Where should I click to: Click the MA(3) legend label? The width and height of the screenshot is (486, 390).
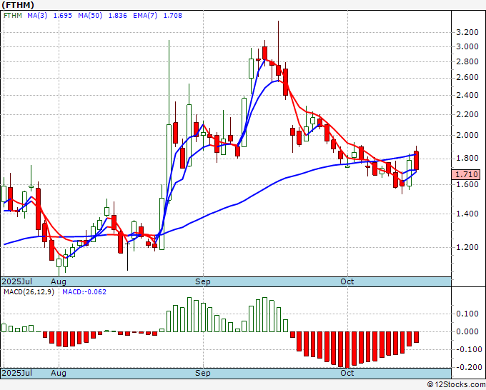[37, 16]
